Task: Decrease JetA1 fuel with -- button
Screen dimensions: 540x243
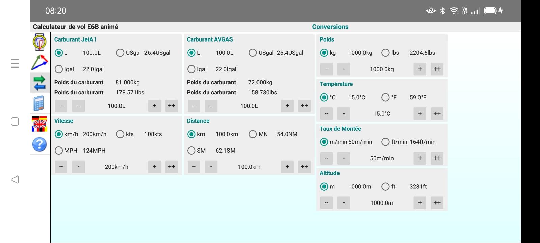Action: [61, 106]
